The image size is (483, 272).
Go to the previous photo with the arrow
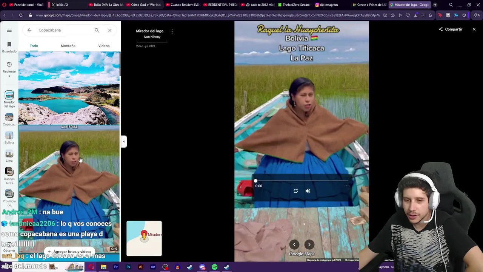[294, 244]
